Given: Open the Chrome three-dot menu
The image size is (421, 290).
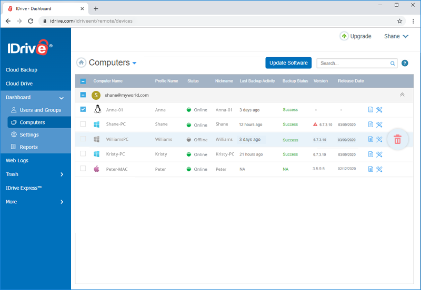Looking at the screenshot, I should (413, 21).
